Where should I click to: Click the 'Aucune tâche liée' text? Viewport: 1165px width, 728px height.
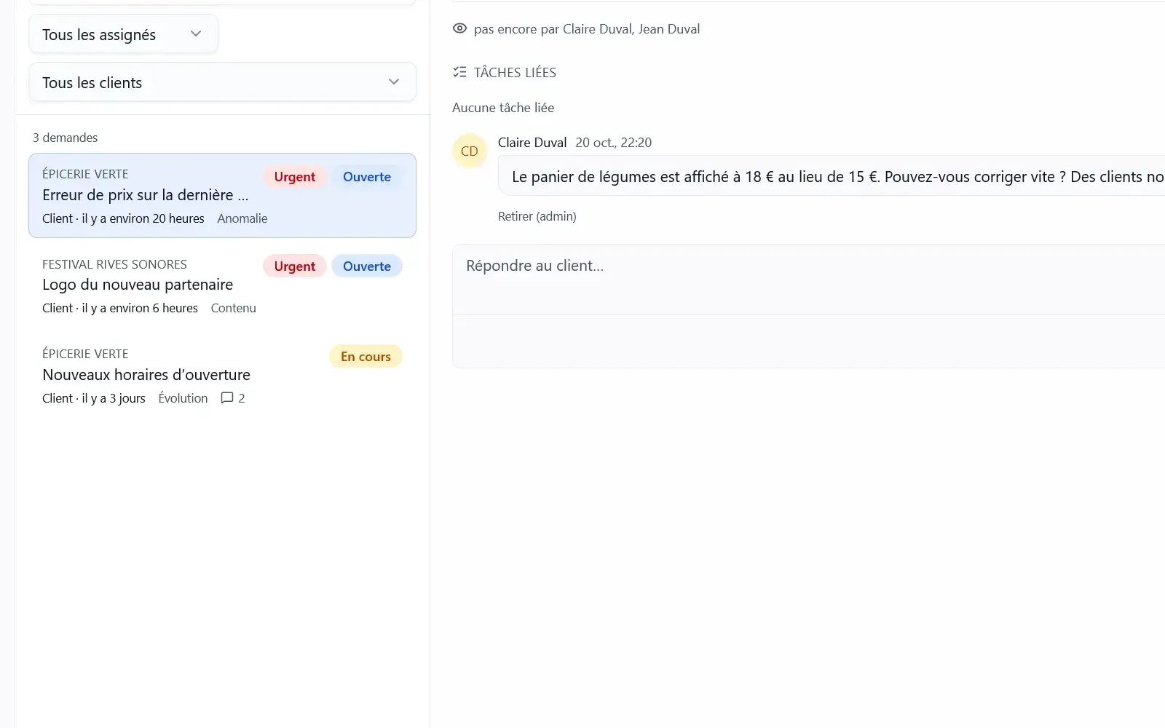click(x=503, y=108)
